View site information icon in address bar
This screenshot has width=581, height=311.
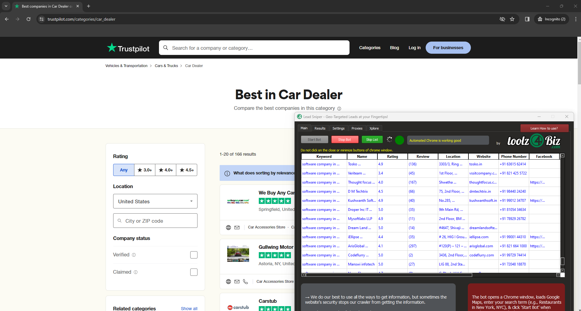coord(42,19)
